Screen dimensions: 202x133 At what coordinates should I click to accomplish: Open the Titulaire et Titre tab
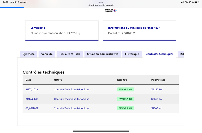point(70,54)
